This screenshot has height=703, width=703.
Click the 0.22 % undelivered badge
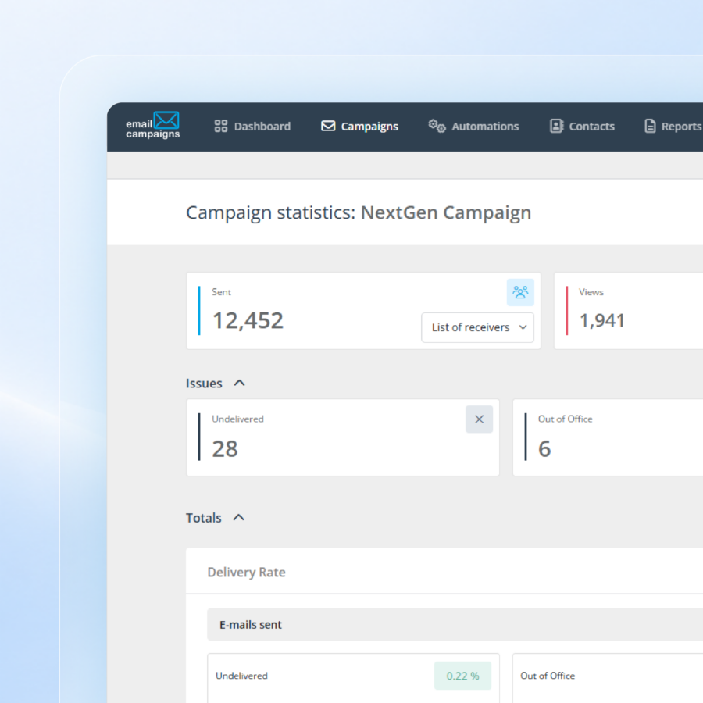point(462,676)
